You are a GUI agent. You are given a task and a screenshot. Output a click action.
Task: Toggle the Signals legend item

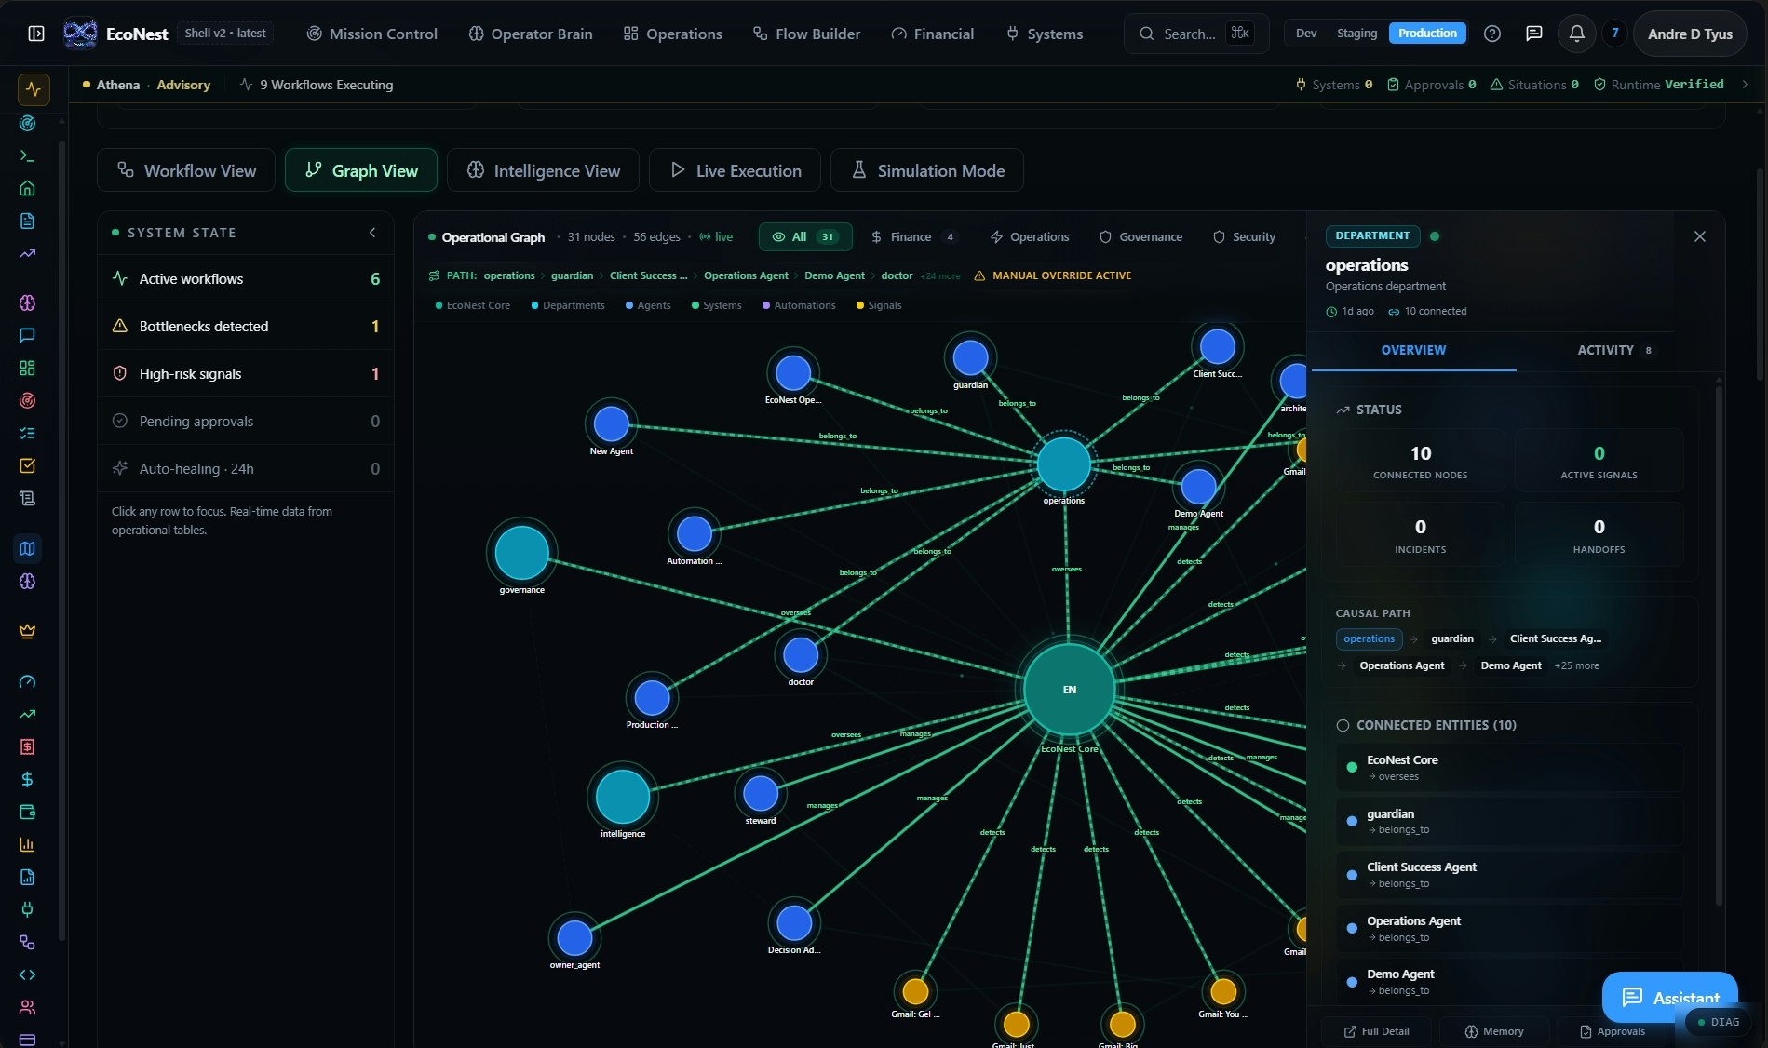[x=878, y=305]
